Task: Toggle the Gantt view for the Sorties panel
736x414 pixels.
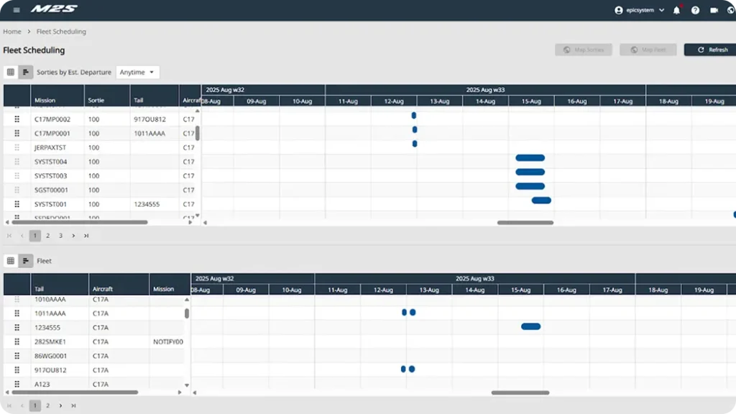Action: pyautogui.click(x=27, y=72)
